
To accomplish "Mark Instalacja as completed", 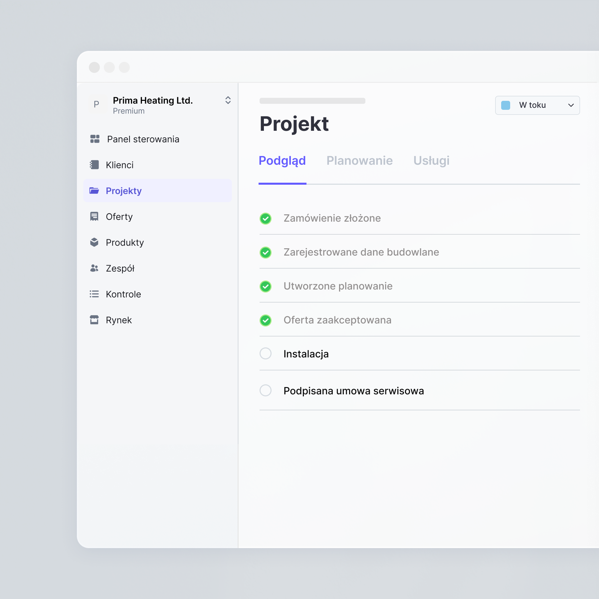I will coord(266,353).
